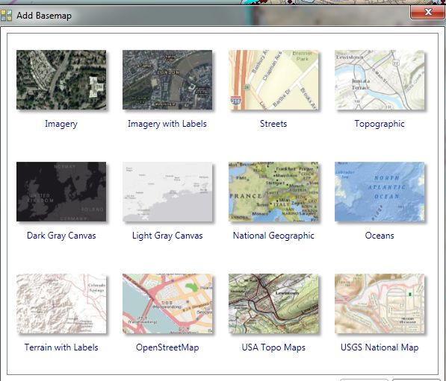Click the 'USGS National Map' caption
Screen dimensions: 446x381
point(380,347)
